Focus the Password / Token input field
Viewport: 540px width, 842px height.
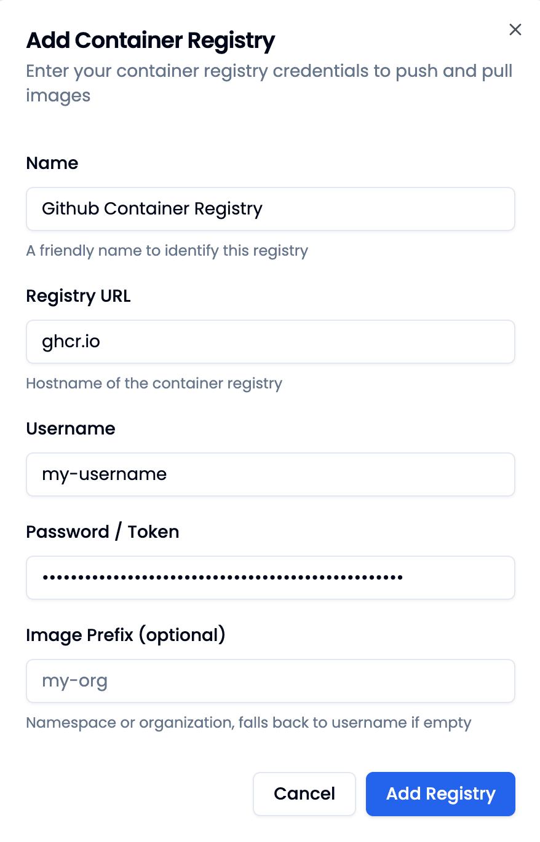coord(270,577)
